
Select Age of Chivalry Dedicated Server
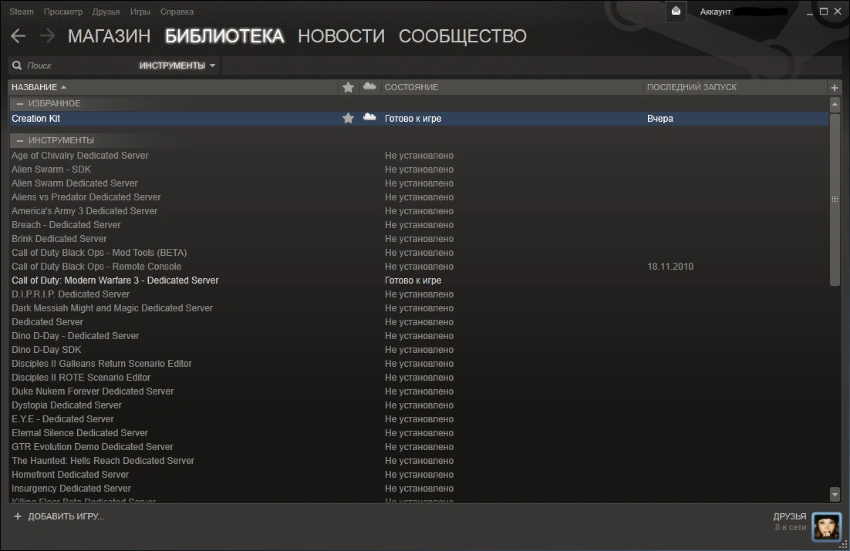point(79,156)
